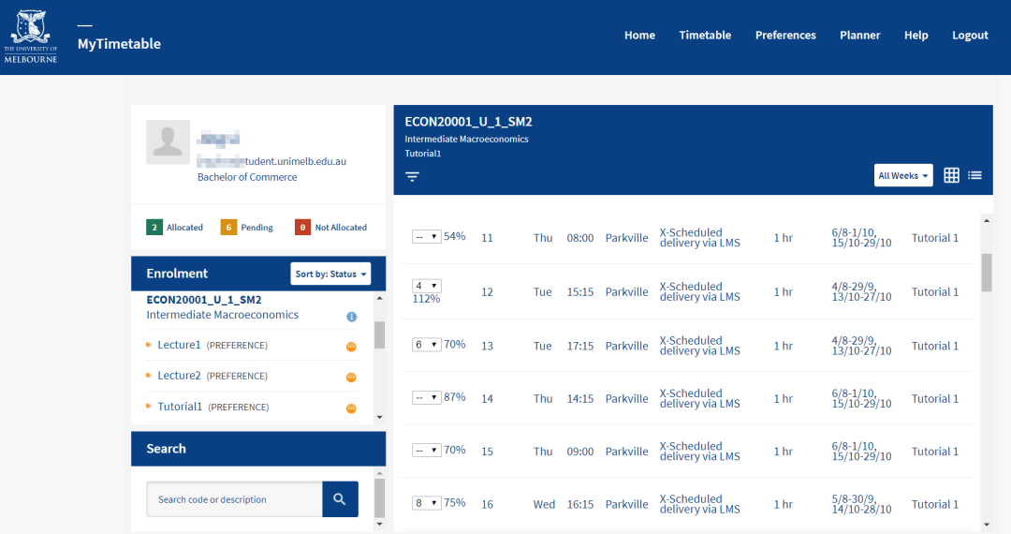Open the Timetable menu item
The width and height of the screenshot is (1011, 534).
coord(705,35)
